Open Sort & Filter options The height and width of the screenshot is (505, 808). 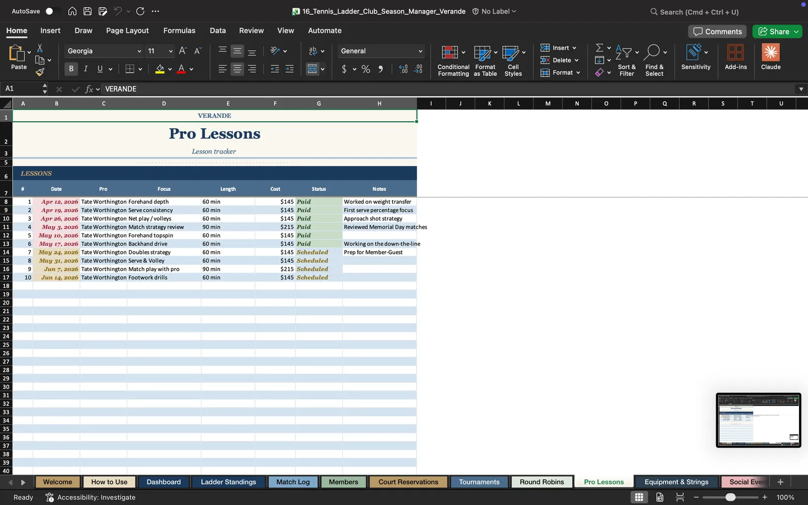pyautogui.click(x=627, y=60)
